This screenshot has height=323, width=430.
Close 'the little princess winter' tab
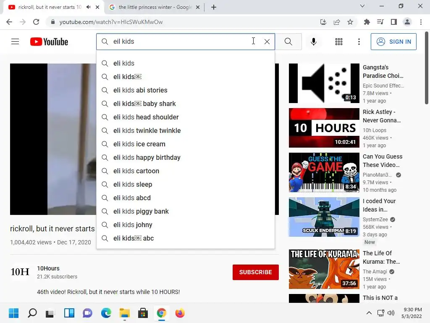click(x=198, y=7)
